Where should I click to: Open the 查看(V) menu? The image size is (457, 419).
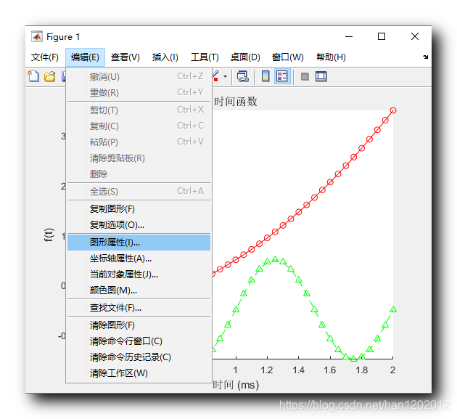[x=125, y=57]
